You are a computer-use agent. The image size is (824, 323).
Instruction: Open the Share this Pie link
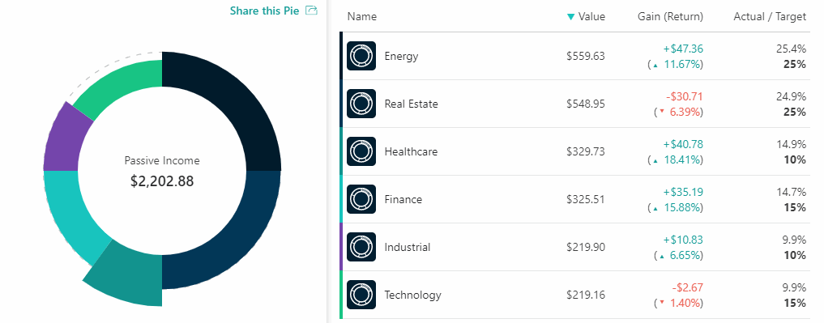pyautogui.click(x=264, y=10)
